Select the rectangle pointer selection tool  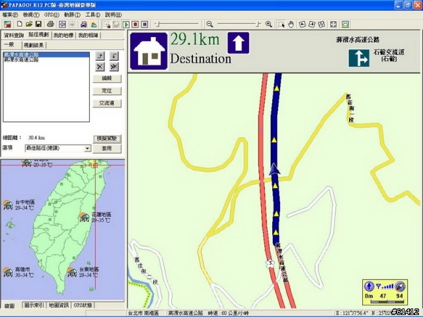281,24
